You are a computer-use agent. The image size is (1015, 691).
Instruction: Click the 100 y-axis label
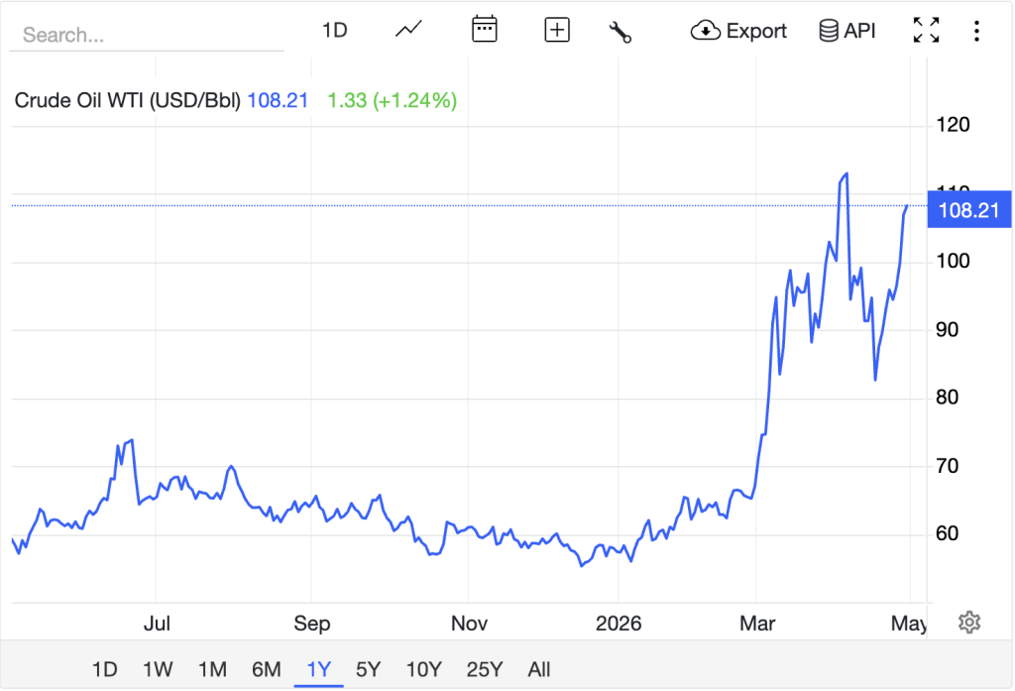(x=953, y=261)
